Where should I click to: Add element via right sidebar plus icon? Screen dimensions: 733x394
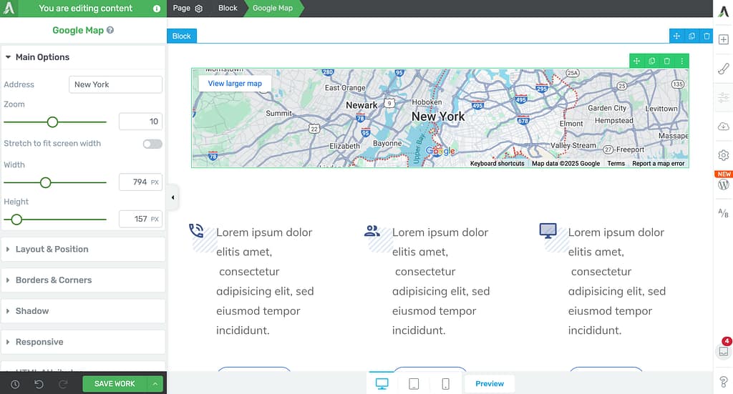click(724, 39)
